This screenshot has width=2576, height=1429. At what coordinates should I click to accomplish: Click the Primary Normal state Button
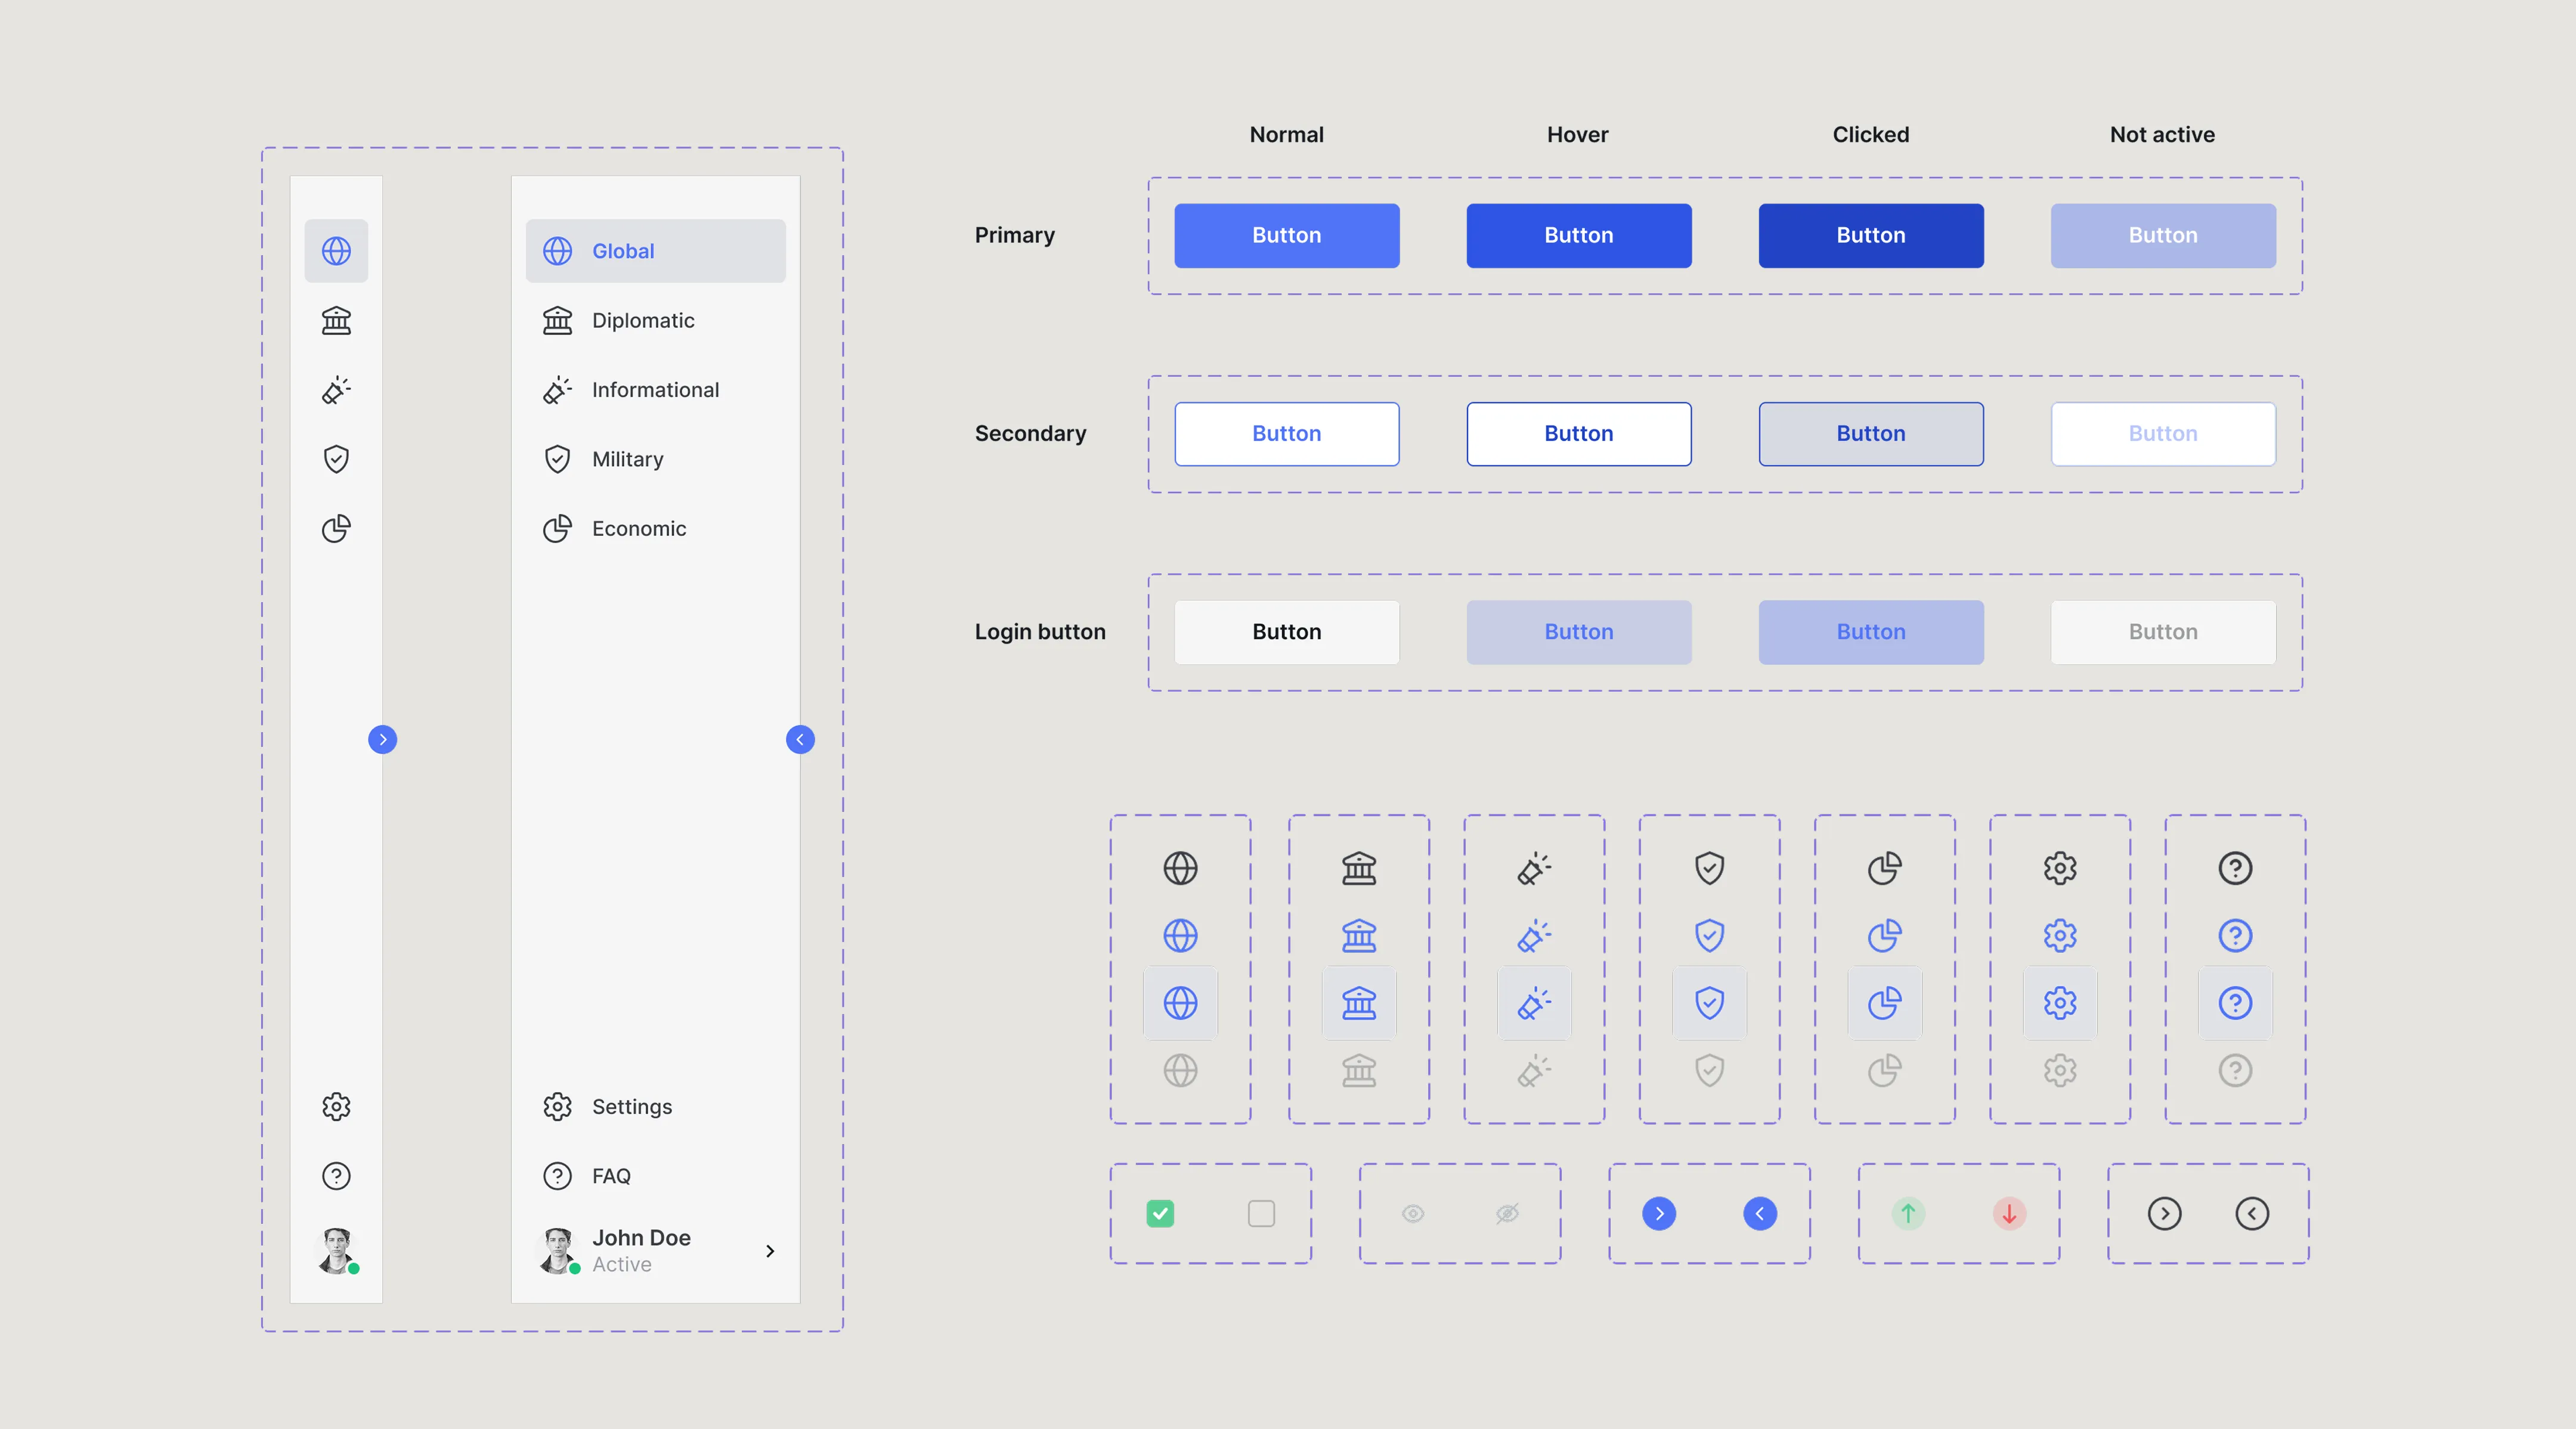pos(1286,235)
